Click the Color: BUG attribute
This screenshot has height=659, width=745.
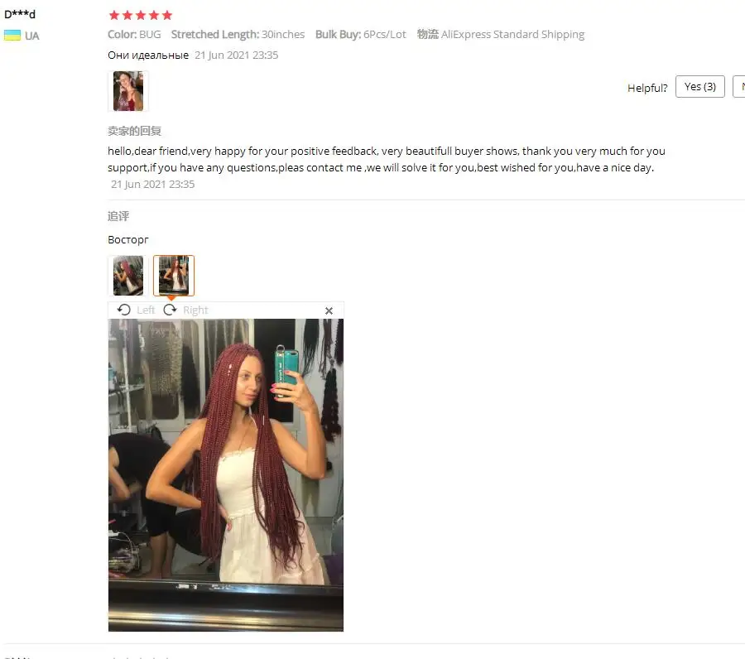coord(134,34)
